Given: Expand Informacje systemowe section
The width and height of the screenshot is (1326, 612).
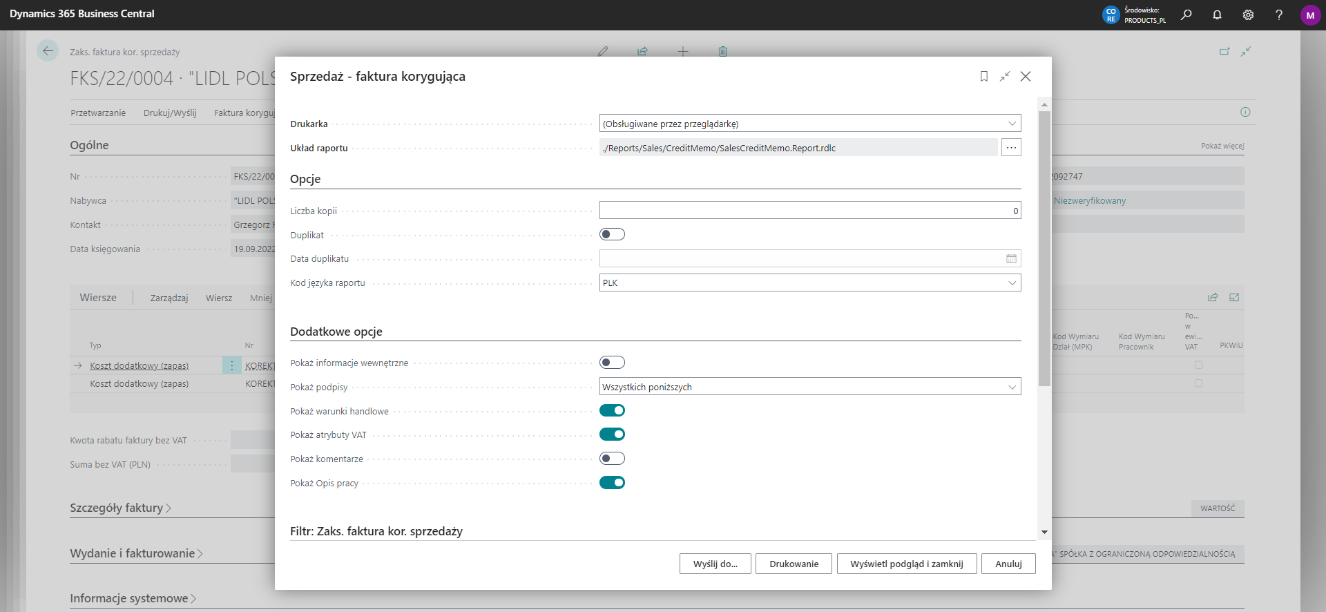Looking at the screenshot, I should (x=133, y=598).
